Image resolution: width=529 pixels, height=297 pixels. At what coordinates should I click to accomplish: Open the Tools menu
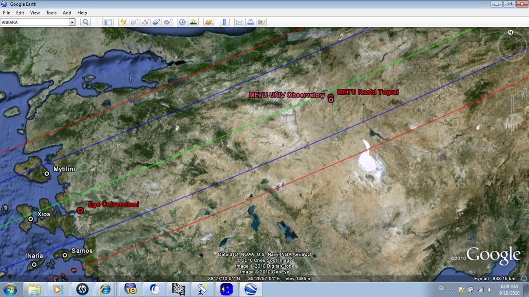pyautogui.click(x=51, y=12)
